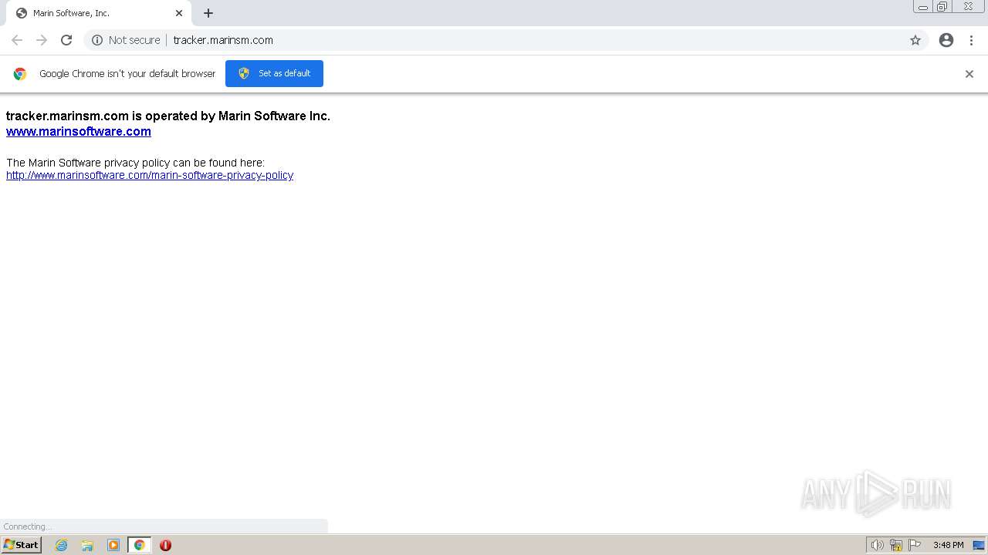Open a new tab with plus button
This screenshot has width=988, height=555.
click(208, 13)
